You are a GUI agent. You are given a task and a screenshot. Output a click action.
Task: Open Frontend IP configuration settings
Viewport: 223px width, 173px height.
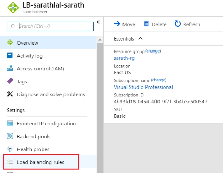[48, 123]
